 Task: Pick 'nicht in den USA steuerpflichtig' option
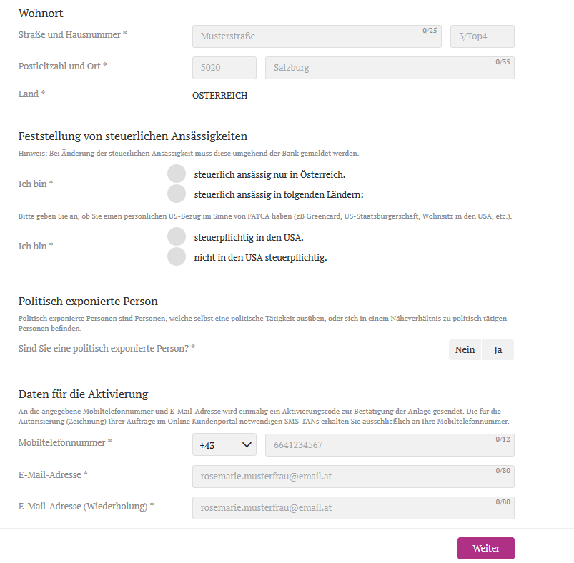177,256
